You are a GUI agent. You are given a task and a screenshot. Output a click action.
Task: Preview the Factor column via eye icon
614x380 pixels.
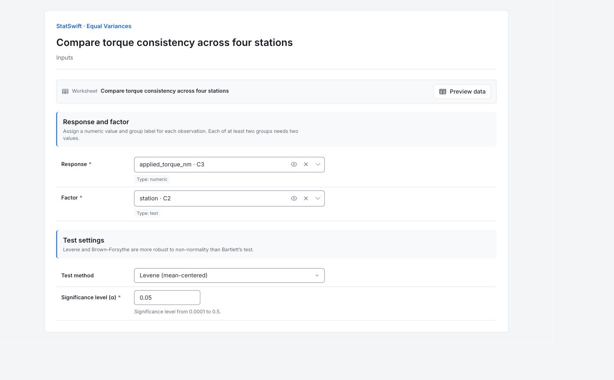[x=294, y=198]
